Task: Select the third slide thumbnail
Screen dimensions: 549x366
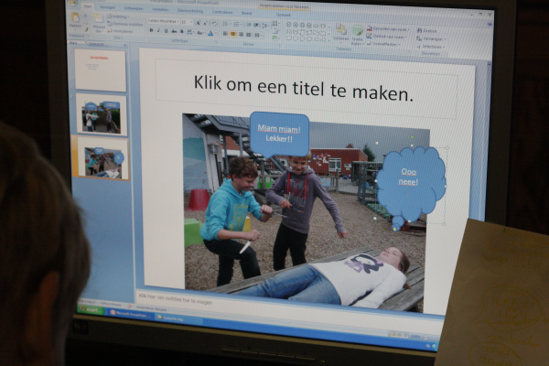Action: click(x=103, y=158)
